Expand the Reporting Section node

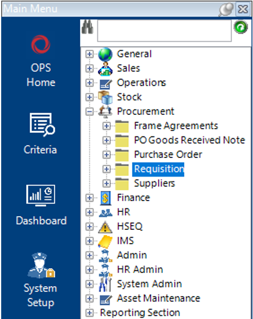(89, 313)
